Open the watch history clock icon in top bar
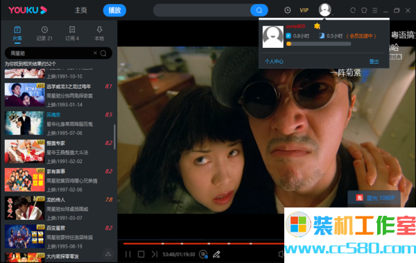 tap(287, 10)
